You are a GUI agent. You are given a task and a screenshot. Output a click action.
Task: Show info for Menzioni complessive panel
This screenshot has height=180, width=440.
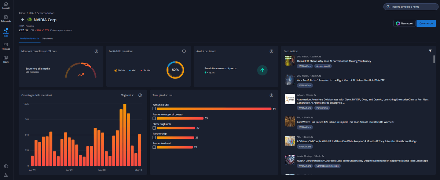tap(97, 51)
